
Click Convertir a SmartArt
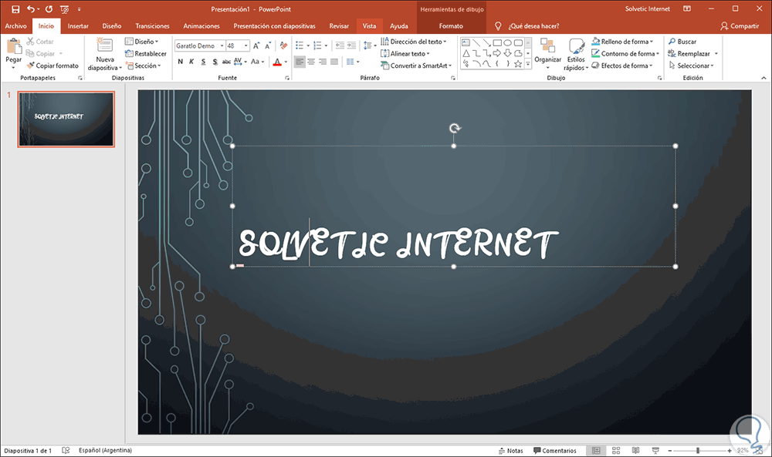[x=416, y=66]
